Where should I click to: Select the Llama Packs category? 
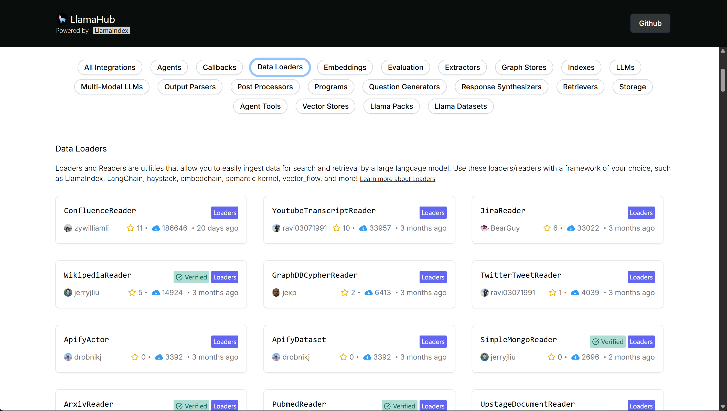(392, 106)
